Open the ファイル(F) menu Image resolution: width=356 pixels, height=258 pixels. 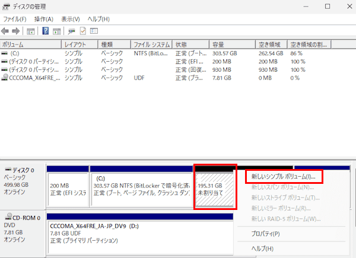15,19
